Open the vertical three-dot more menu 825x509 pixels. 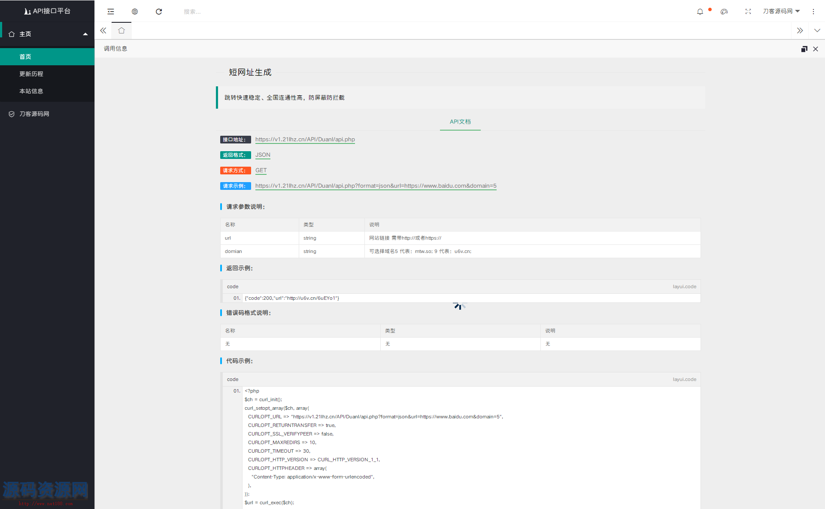coord(813,12)
